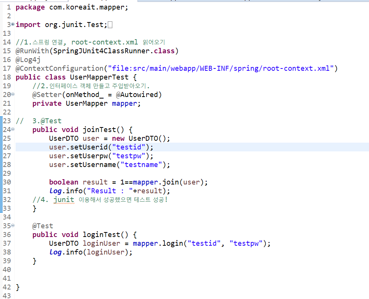
Task: Click 'org.junit.Test' import text
Action: click(74, 25)
